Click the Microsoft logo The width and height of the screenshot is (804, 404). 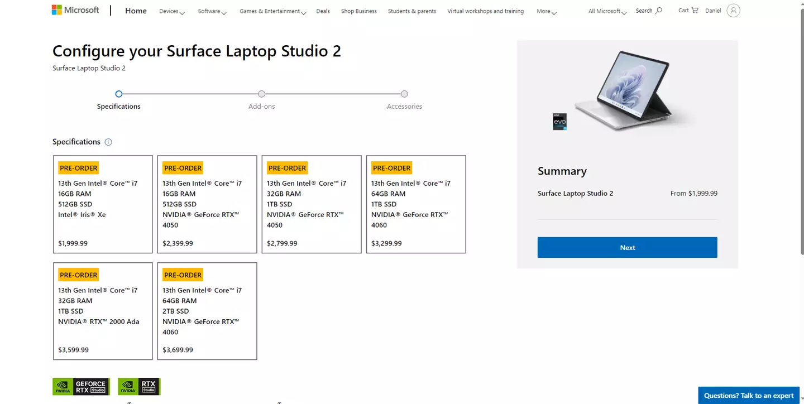[75, 10]
